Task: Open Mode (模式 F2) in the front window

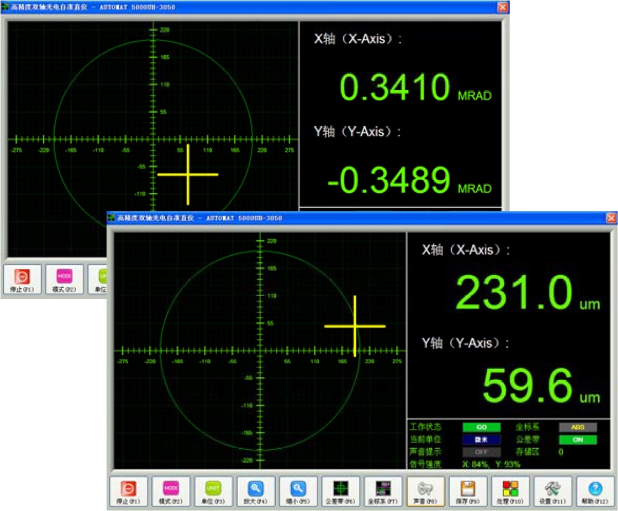Action: pyautogui.click(x=171, y=491)
